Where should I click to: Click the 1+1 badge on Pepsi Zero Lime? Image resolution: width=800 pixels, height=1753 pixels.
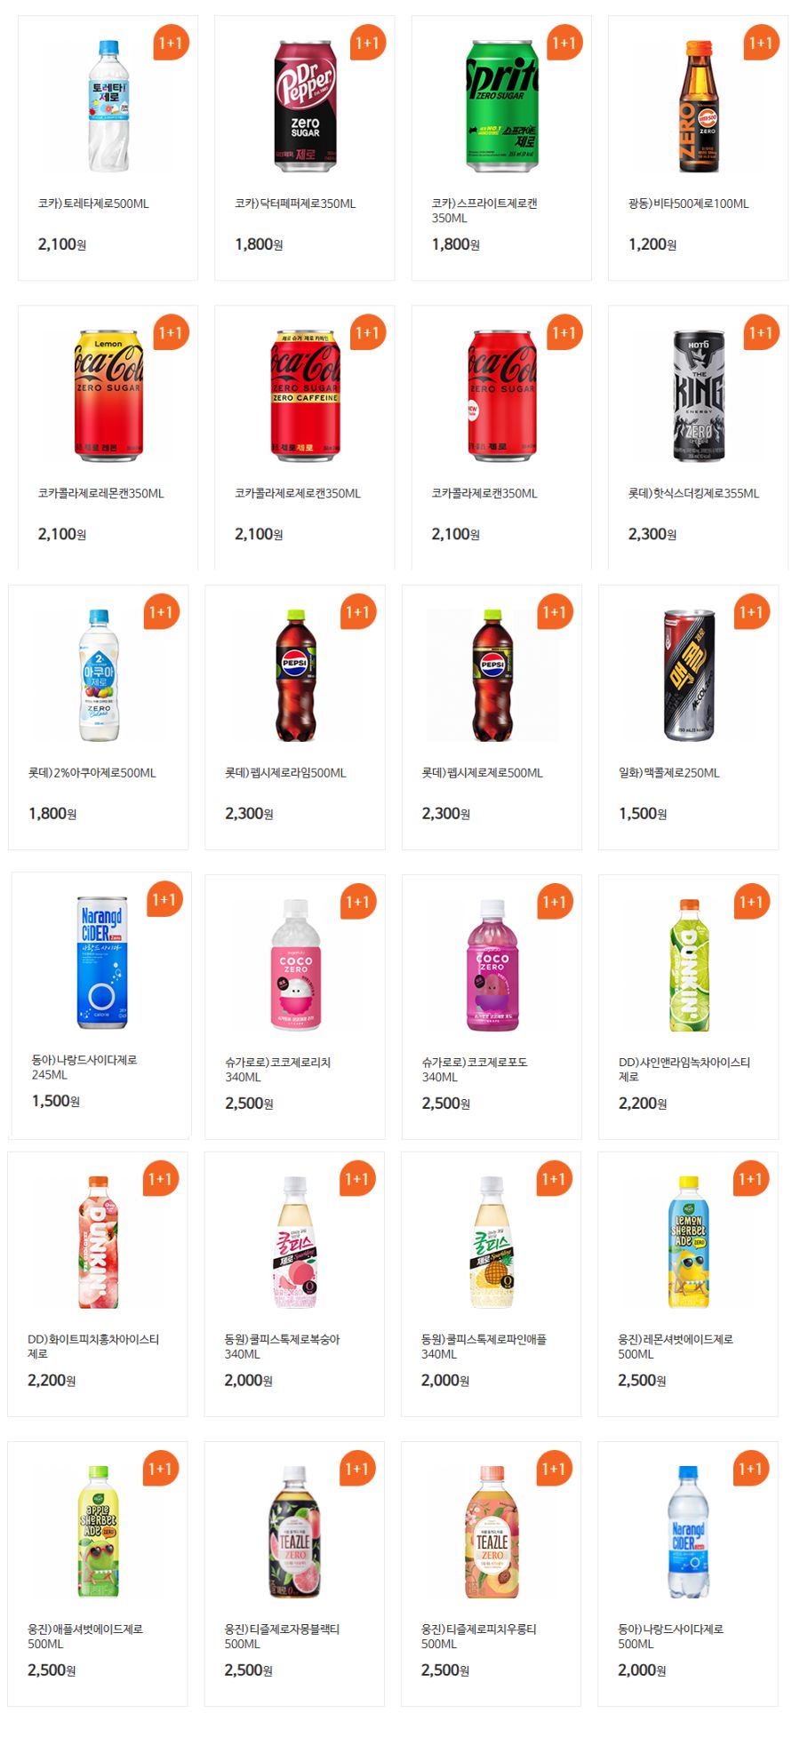point(357,611)
